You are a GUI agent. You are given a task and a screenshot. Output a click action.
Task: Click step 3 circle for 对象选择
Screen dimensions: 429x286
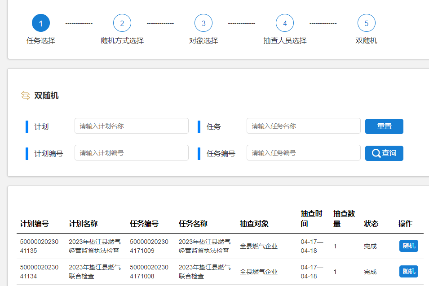click(203, 23)
